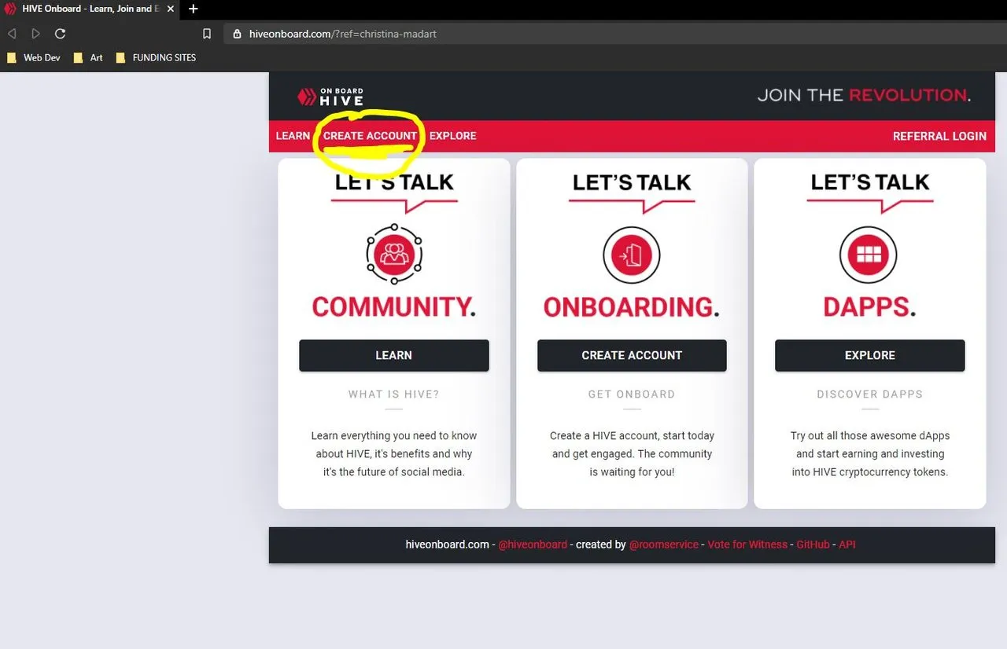The image size is (1007, 649).
Task: Click the COMMUNITY. heading text
Action: click(x=394, y=306)
